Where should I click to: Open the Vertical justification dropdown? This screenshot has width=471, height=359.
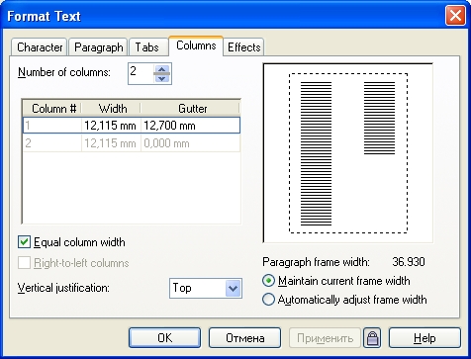coord(234,289)
